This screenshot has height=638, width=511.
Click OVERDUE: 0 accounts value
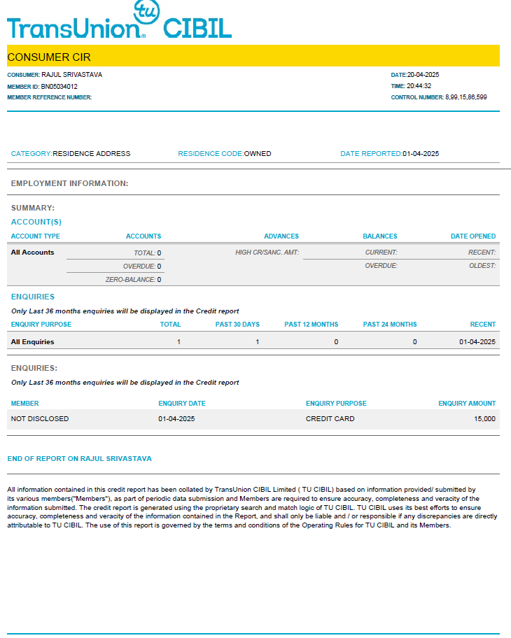coord(142,267)
